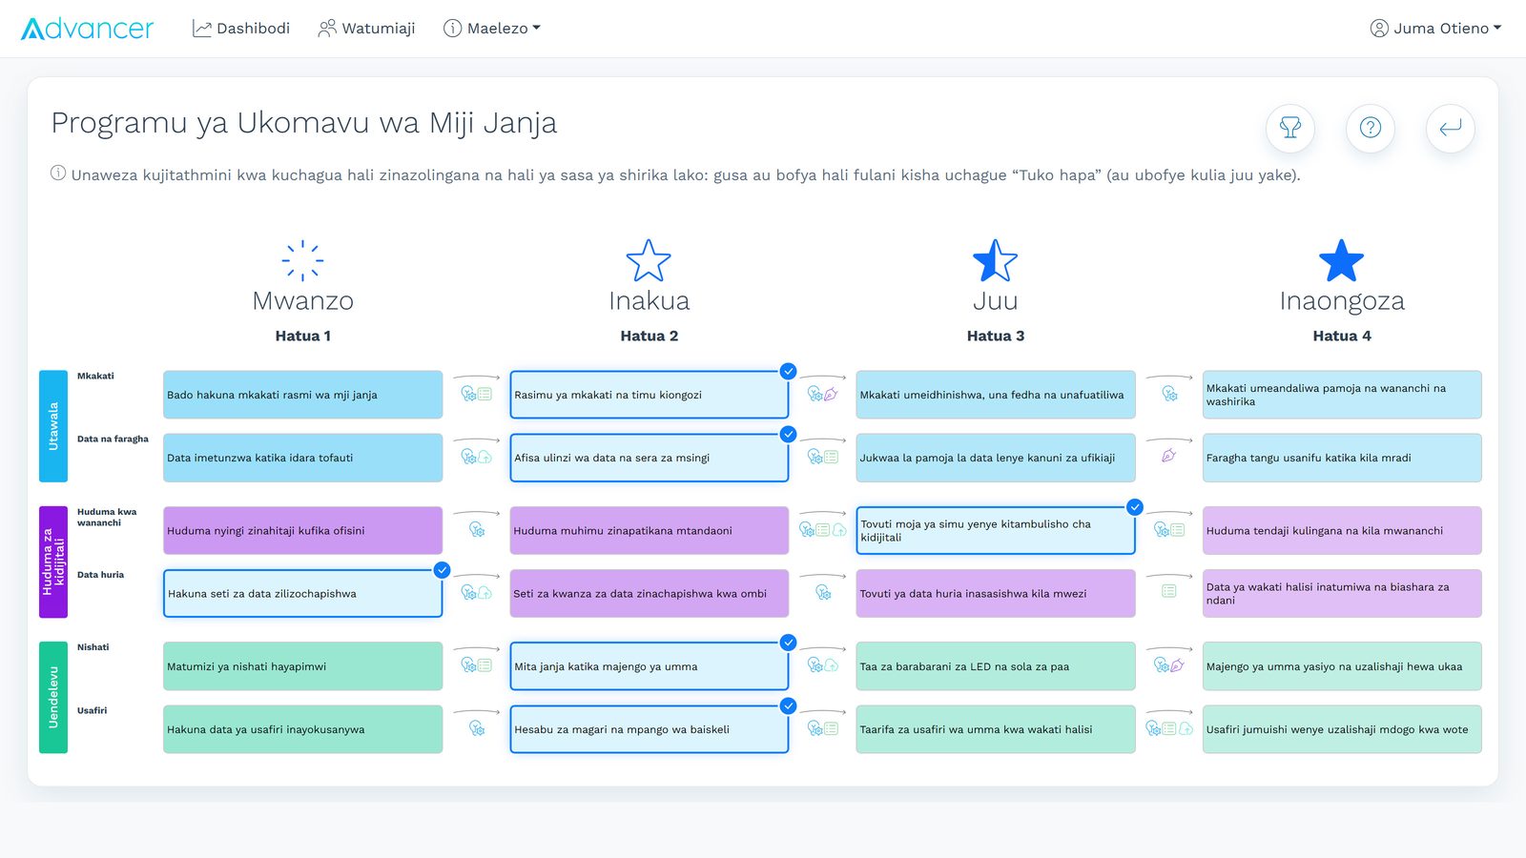This screenshot has height=858, width=1526.
Task: Click the green Uendelevu category bar
Action: 53,698
